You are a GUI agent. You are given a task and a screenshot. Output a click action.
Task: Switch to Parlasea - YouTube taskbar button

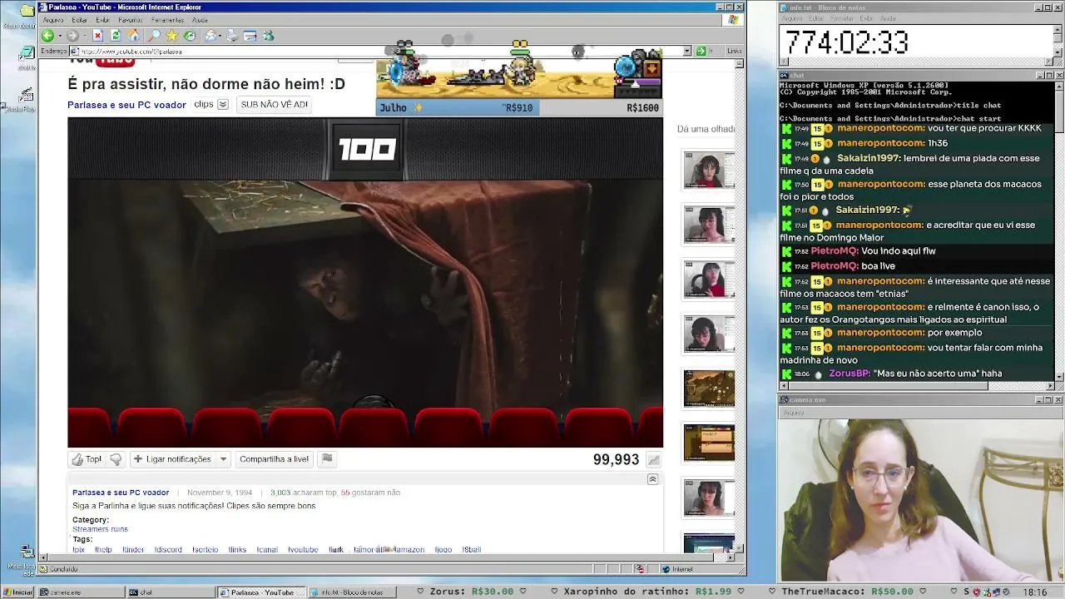click(x=260, y=592)
